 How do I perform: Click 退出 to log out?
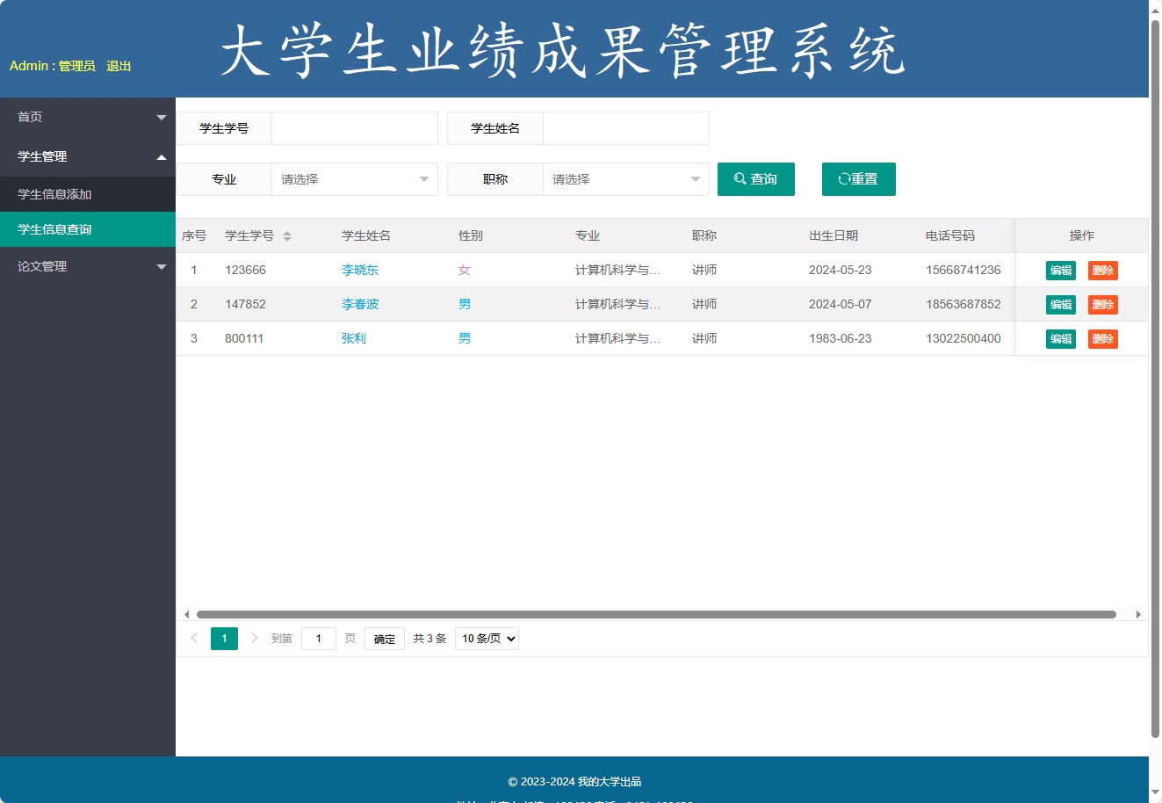tap(119, 66)
